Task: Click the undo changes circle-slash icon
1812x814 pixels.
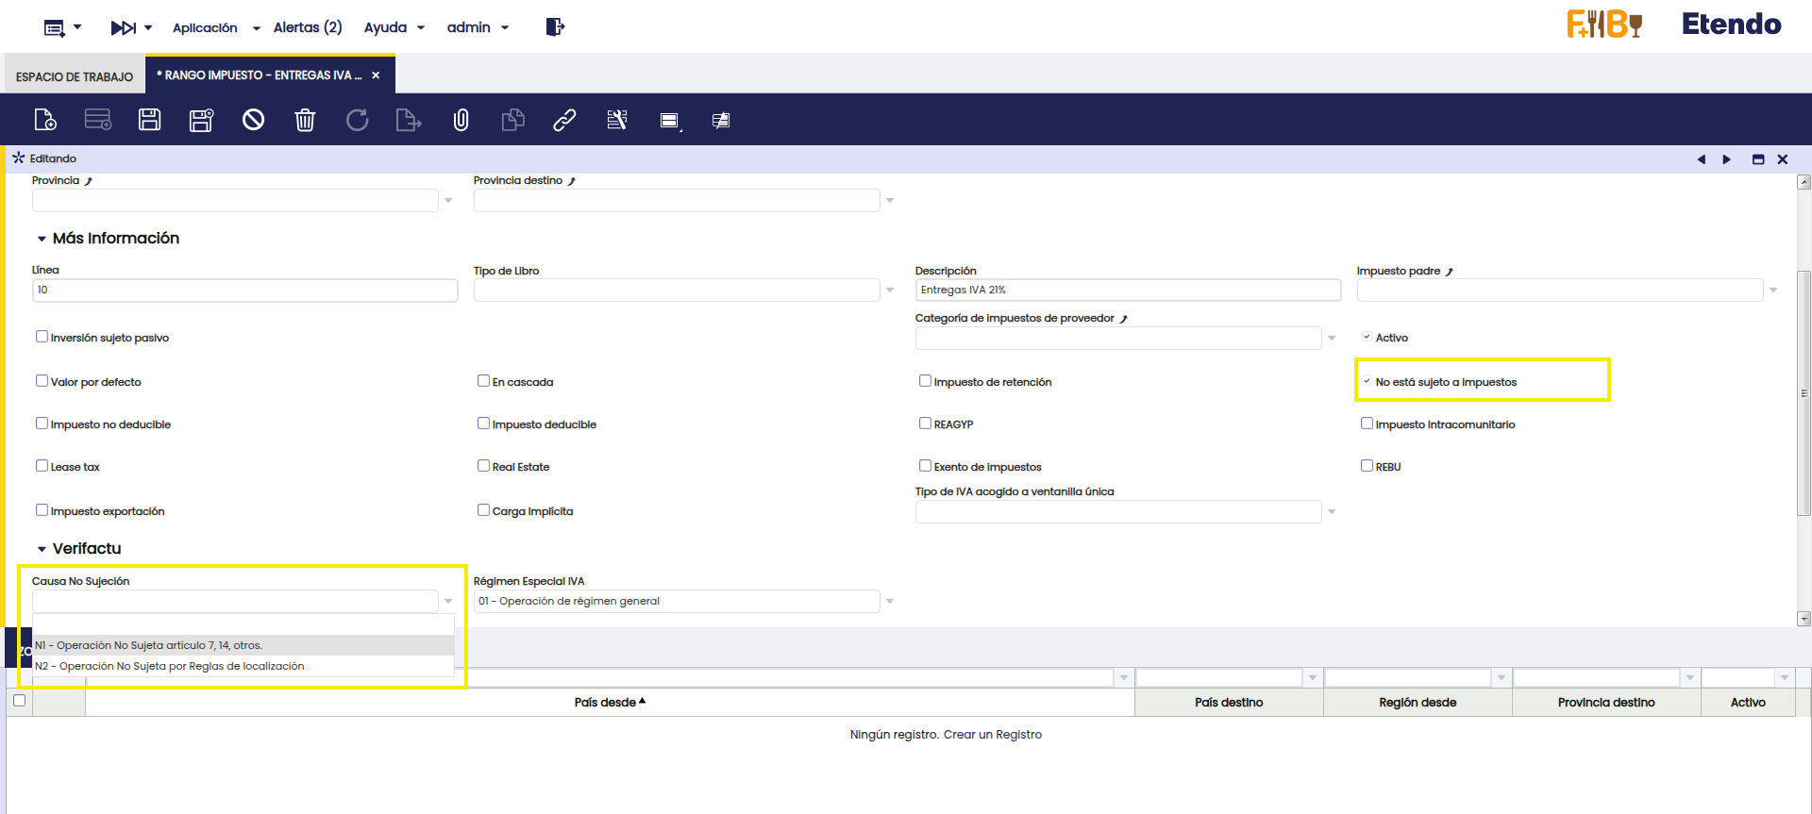Action: point(253,120)
